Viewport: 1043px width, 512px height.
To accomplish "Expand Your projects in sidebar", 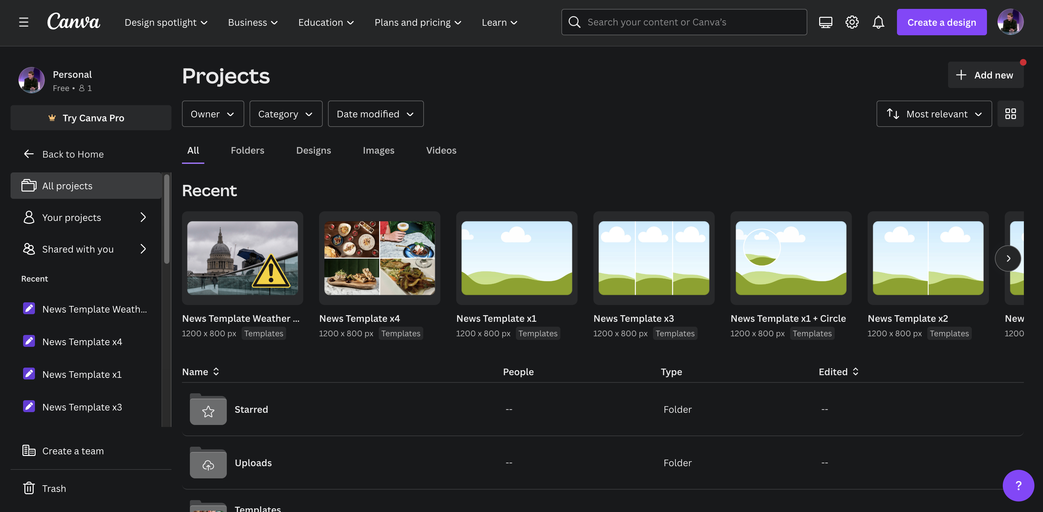I will (142, 218).
